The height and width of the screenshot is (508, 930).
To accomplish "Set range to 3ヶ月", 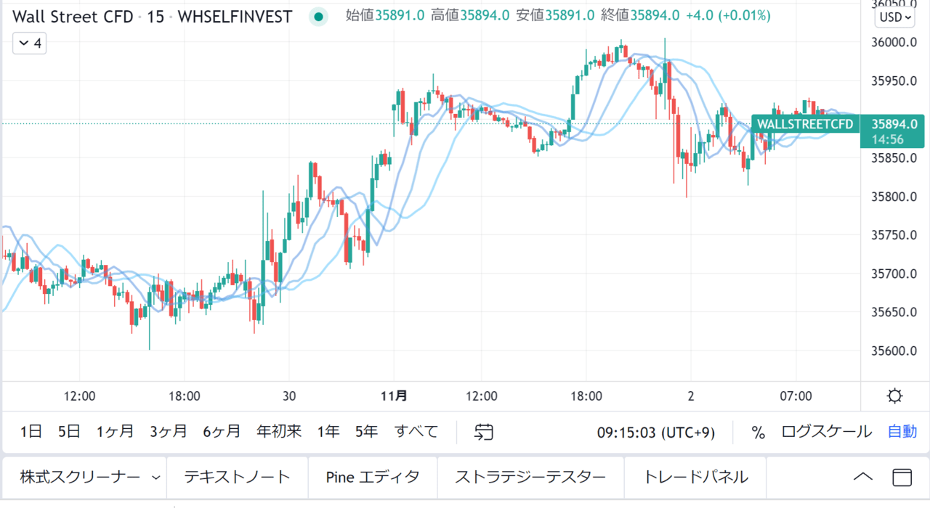I will pos(169,432).
